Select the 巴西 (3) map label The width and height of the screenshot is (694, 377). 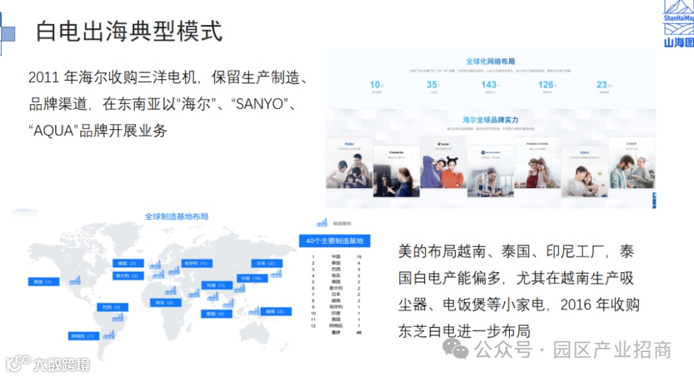click(112, 307)
